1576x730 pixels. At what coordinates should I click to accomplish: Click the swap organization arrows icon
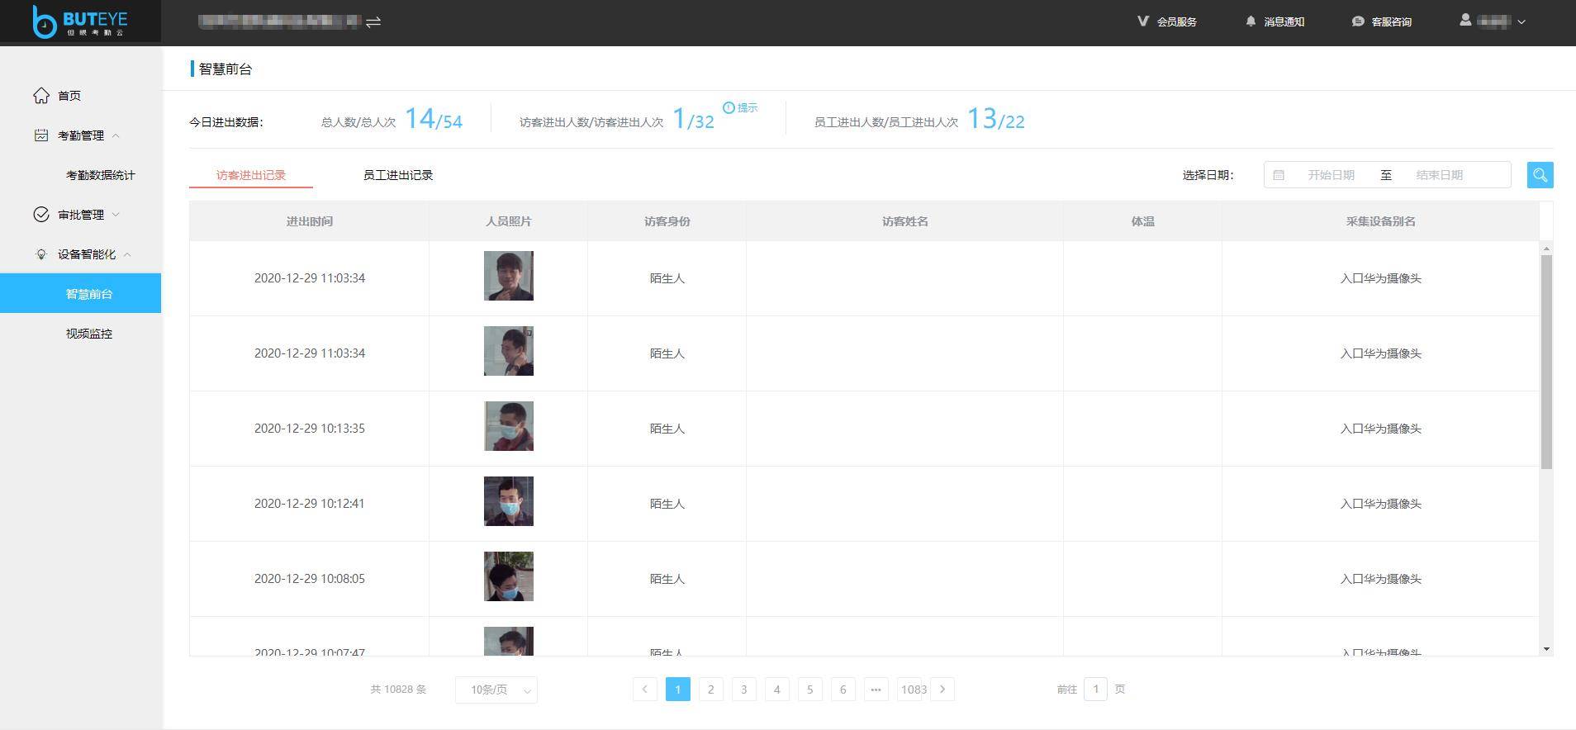(373, 21)
